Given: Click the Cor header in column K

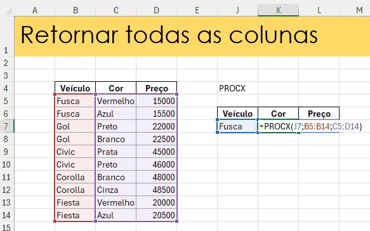Looking at the screenshot, I should tap(278, 114).
